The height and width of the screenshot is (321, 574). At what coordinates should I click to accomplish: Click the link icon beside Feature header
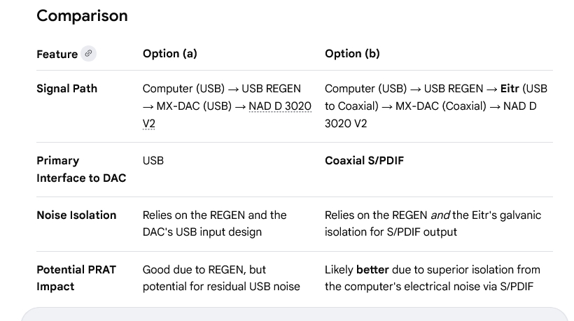pos(88,54)
